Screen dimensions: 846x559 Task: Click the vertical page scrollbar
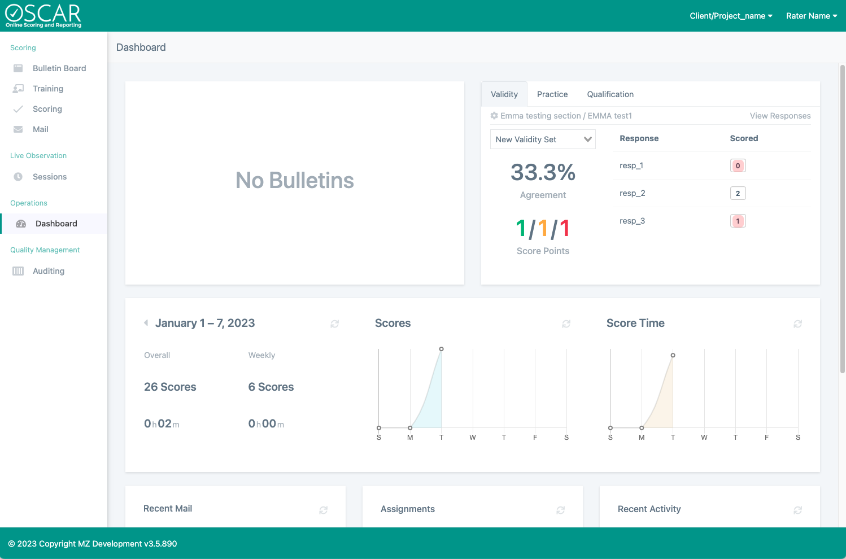tap(842, 219)
